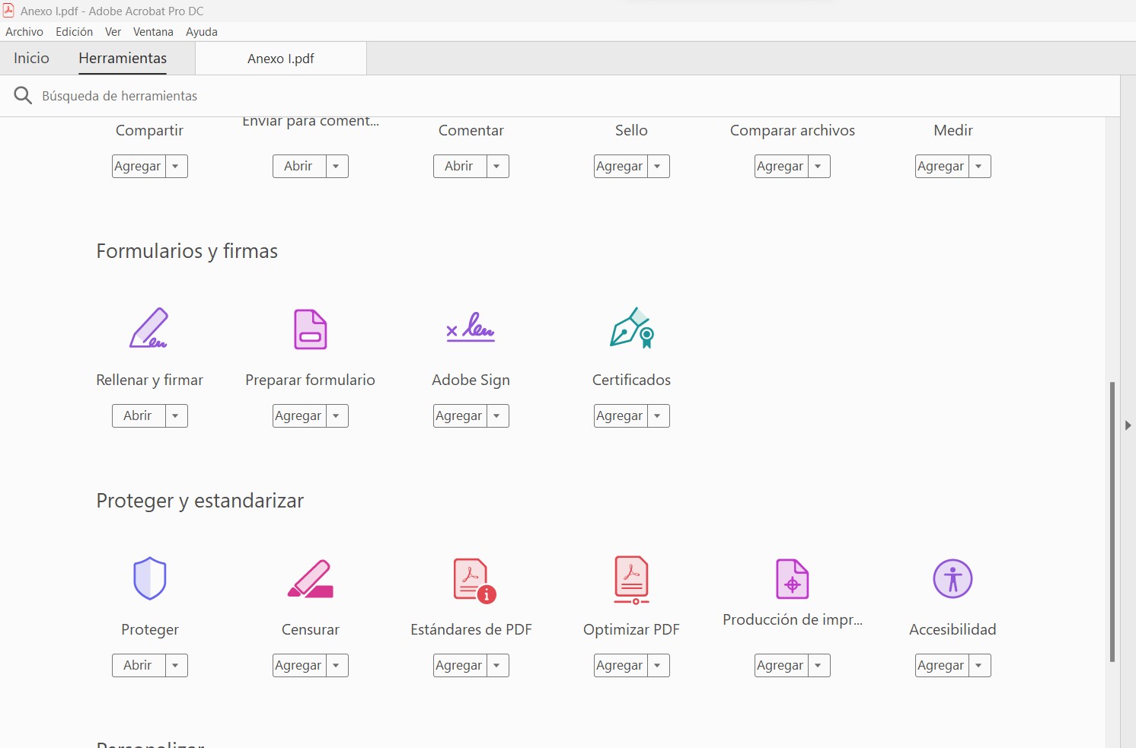Open the dropdown arrow beside Proteger Abrir
The width and height of the screenshot is (1136, 748).
(x=176, y=666)
